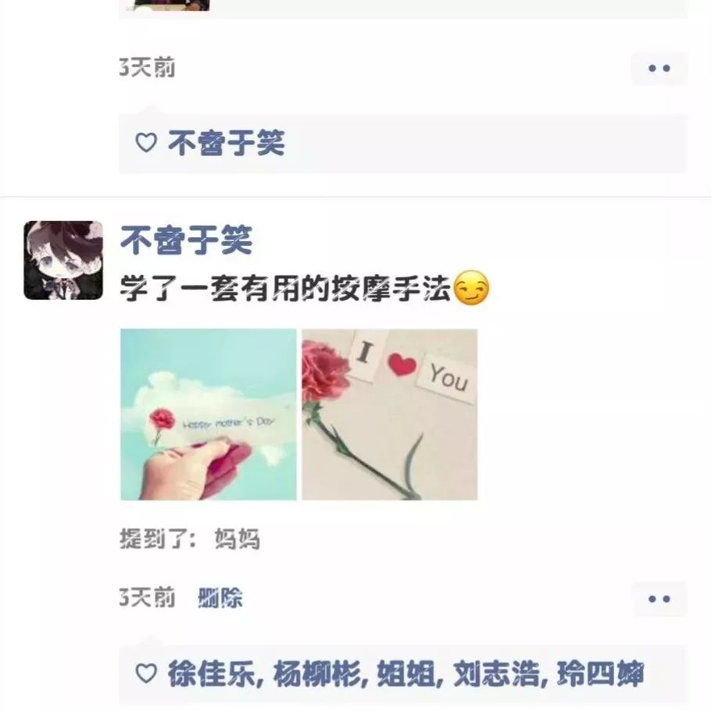
Task: Open the more options dots beside 删除
Action: pos(659,599)
